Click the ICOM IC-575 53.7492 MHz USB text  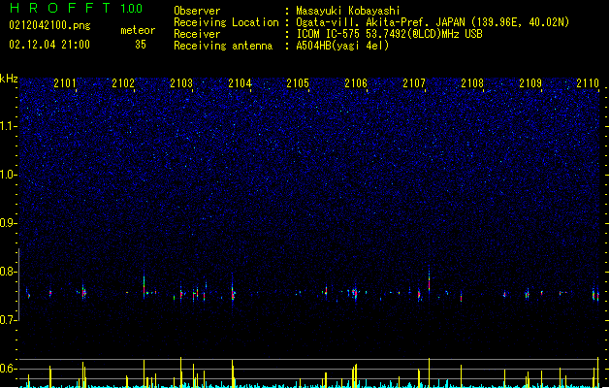[x=390, y=34]
